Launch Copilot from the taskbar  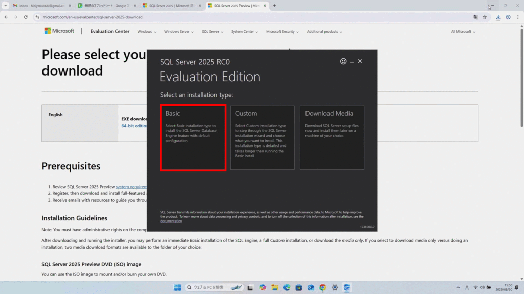263,287
